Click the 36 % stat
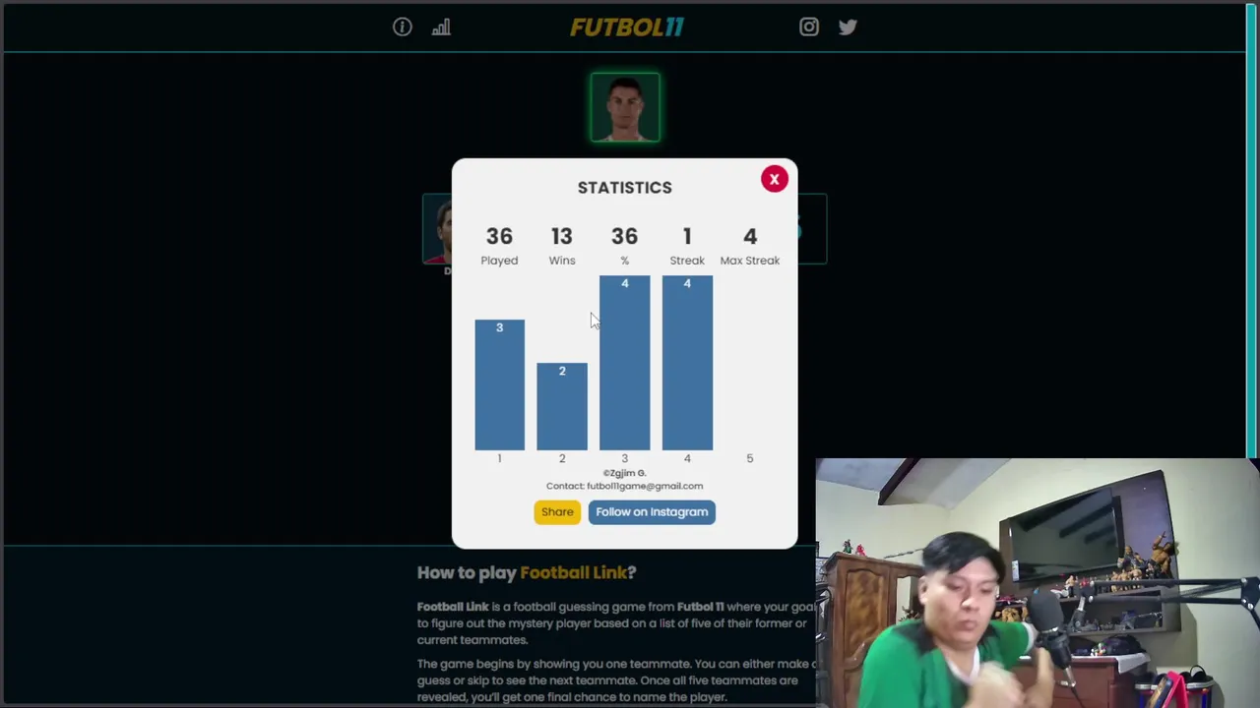Image resolution: width=1260 pixels, height=708 pixels. click(x=624, y=245)
